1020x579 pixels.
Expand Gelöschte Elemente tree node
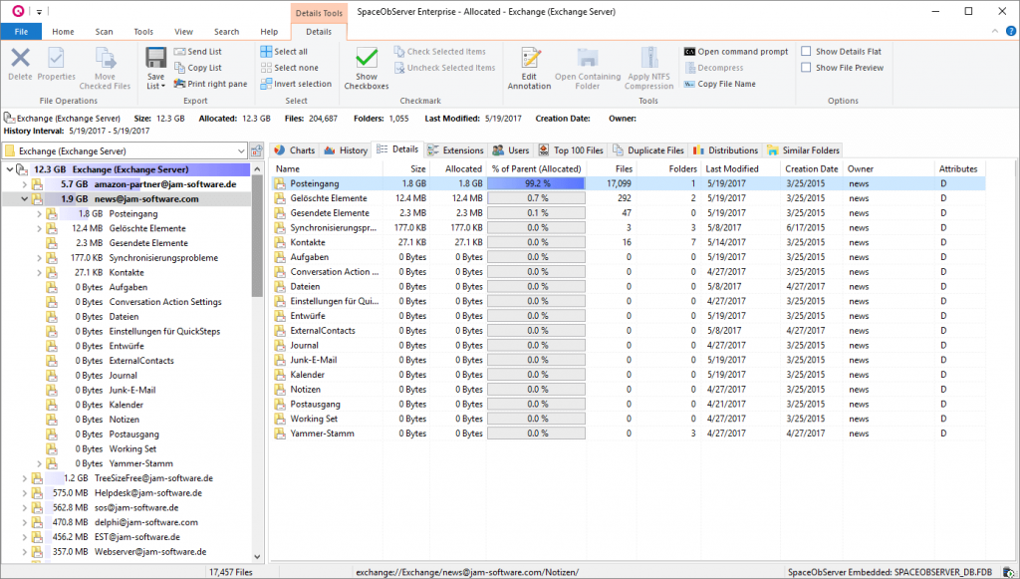pos(39,229)
